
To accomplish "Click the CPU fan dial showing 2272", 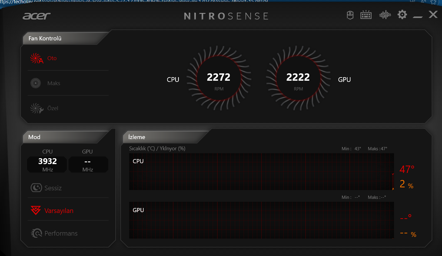I will tap(219, 78).
